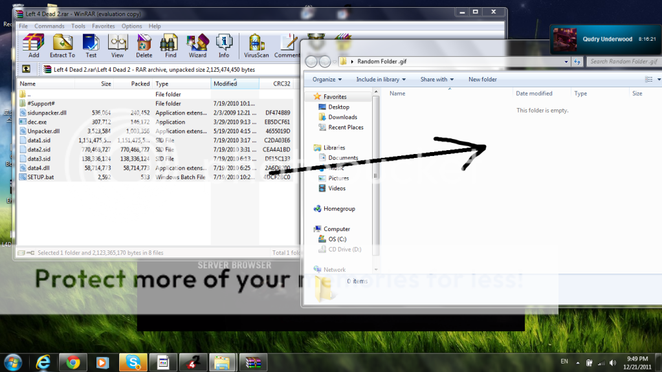Click the Windows Start button

tap(13, 363)
